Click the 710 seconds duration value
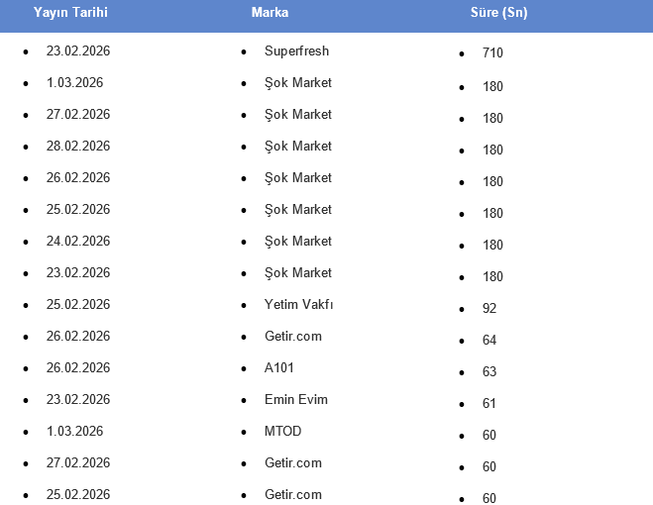The width and height of the screenshot is (653, 505). click(492, 54)
